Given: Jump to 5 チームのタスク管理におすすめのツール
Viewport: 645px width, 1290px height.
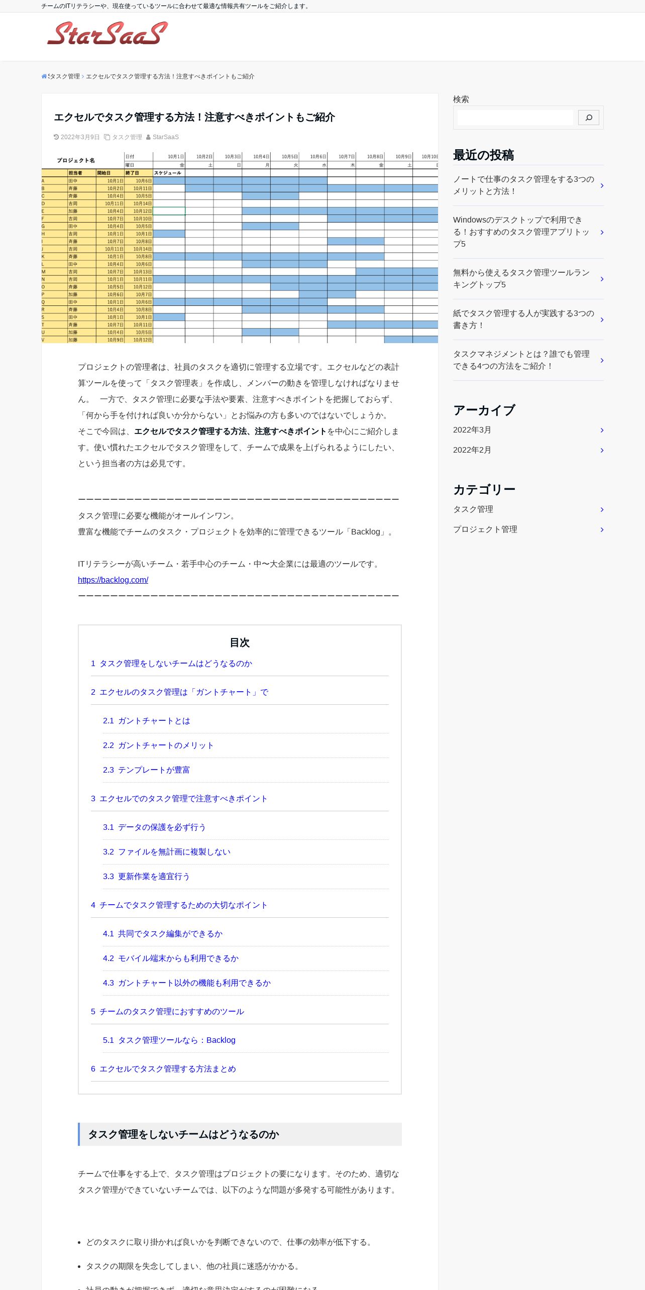Looking at the screenshot, I should [167, 1012].
